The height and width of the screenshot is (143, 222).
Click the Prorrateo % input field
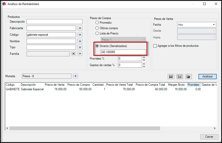pos(130,59)
